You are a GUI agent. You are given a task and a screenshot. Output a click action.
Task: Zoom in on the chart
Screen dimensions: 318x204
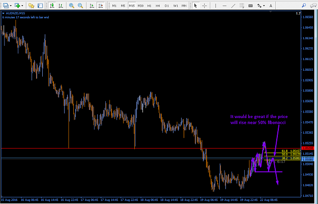(x=72, y=6)
